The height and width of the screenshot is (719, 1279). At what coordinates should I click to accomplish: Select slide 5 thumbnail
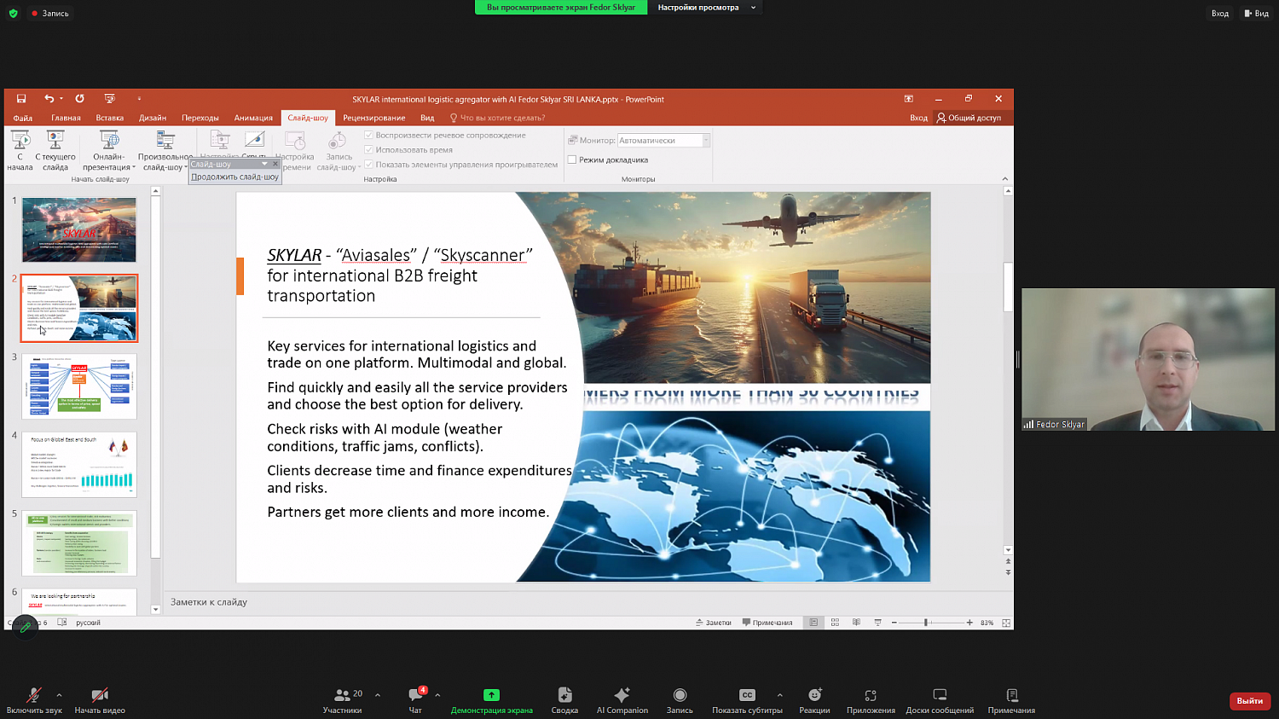(x=79, y=543)
